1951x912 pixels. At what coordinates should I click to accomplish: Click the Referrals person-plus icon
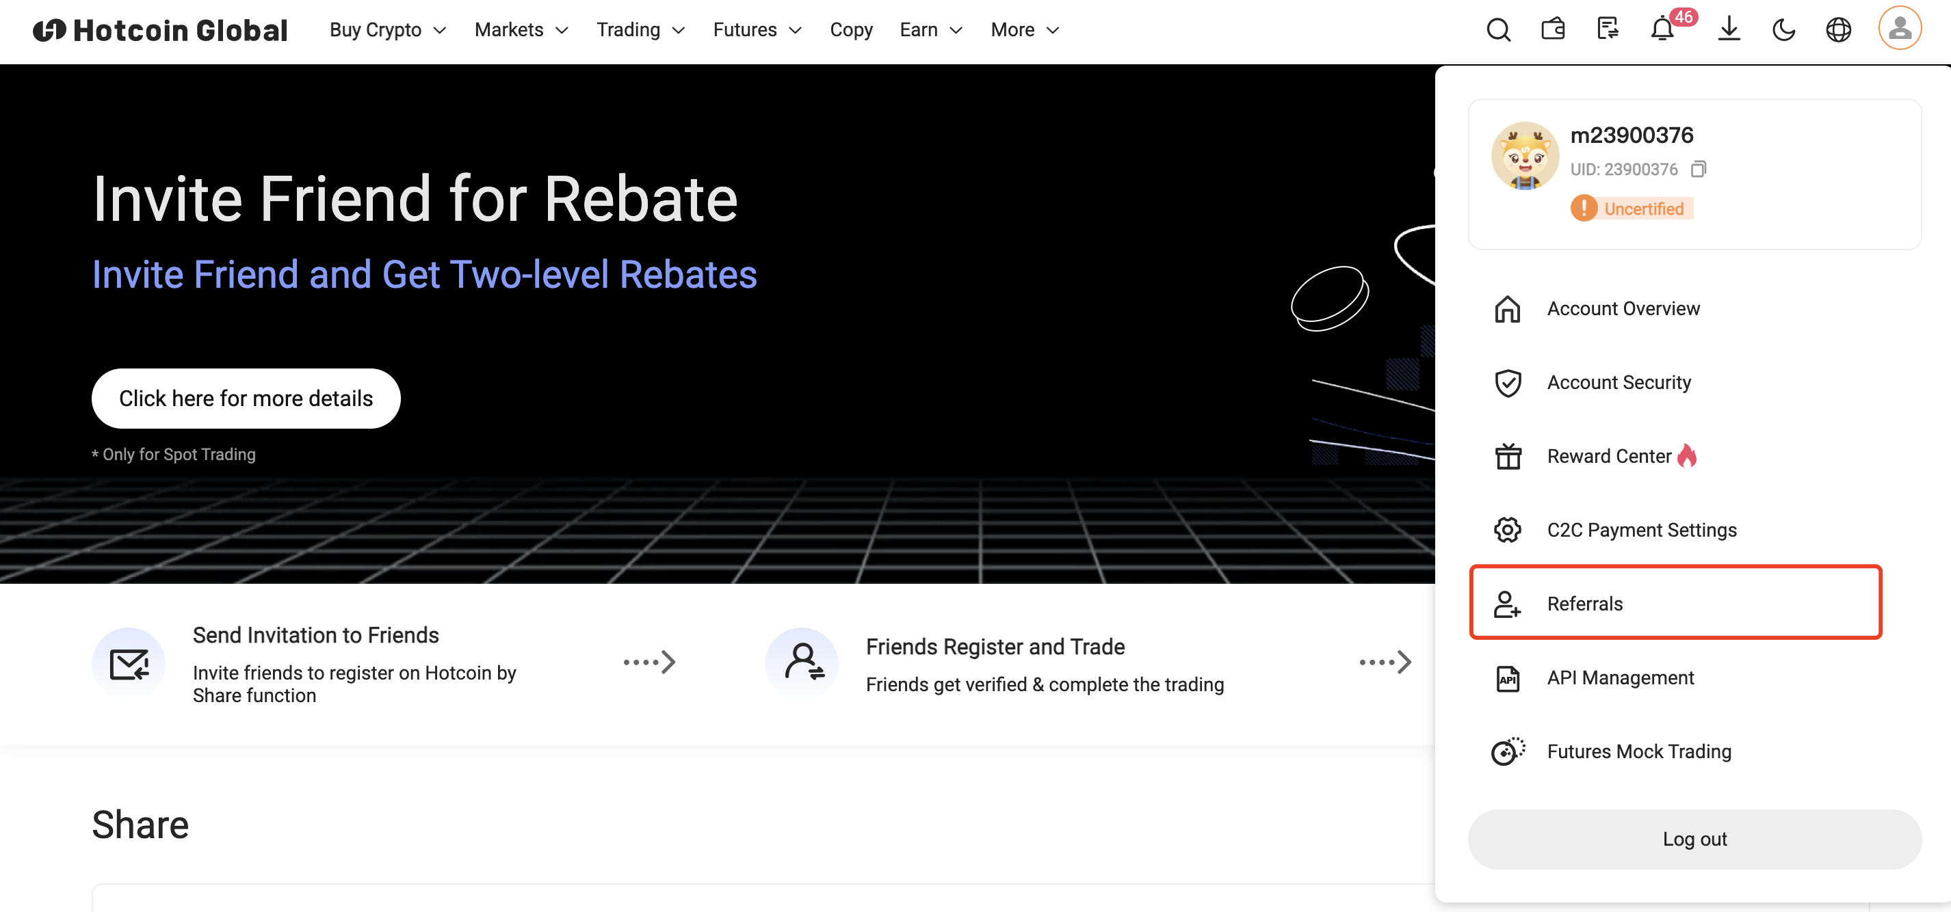(x=1507, y=604)
